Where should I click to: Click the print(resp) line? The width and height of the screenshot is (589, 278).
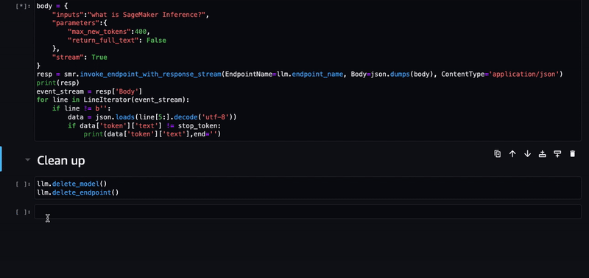pos(58,83)
